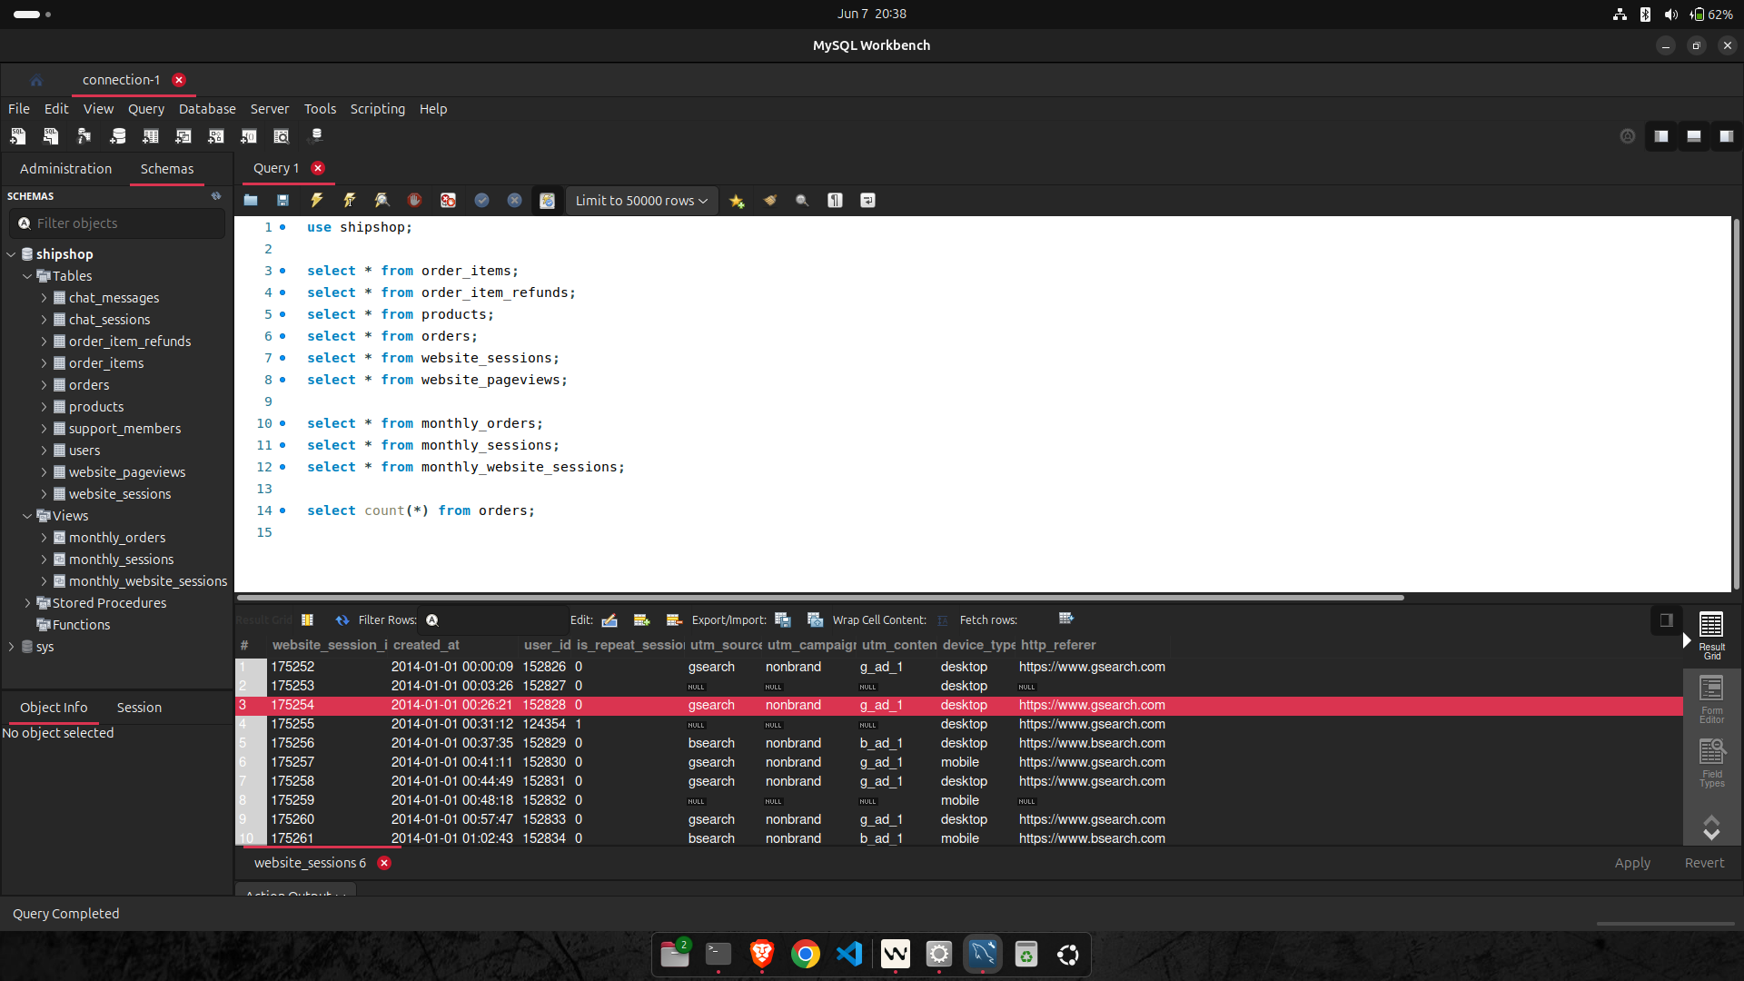Toggle wrap cell content
Image resolution: width=1744 pixels, height=981 pixels.
(942, 620)
